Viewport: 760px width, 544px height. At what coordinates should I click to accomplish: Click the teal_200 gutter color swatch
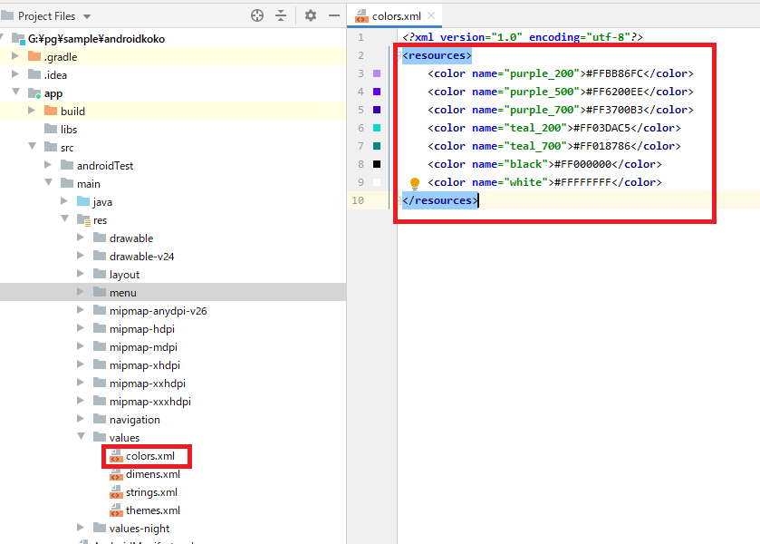coord(377,128)
